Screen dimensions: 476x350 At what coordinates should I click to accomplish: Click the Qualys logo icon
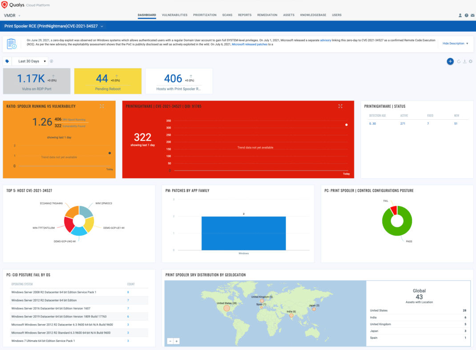point(4,4)
